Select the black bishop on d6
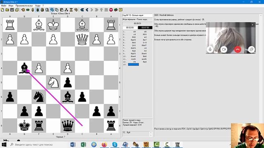Screen dimensions: 264x148 click(68, 97)
